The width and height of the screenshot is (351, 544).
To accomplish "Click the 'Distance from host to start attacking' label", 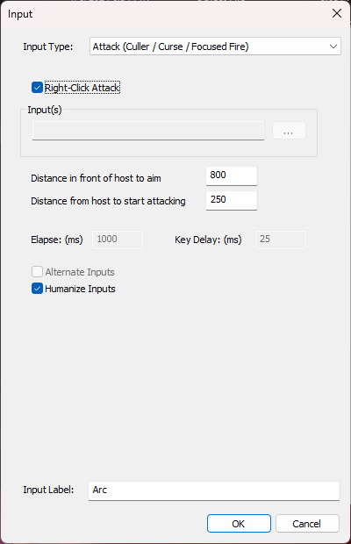I will click(x=108, y=201).
